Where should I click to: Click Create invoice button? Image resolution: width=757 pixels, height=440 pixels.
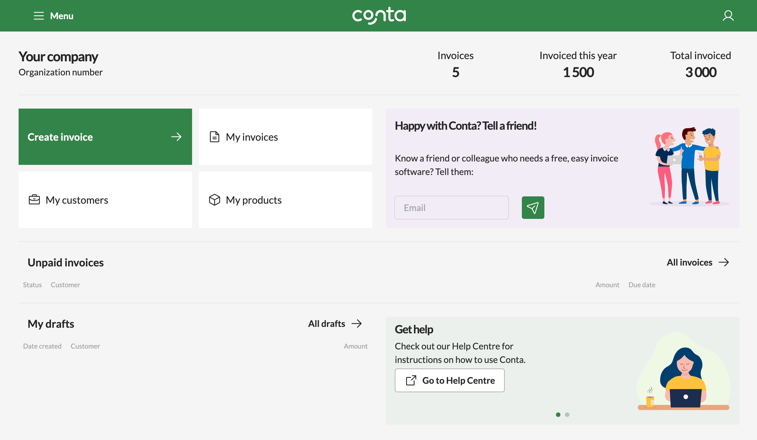click(105, 136)
